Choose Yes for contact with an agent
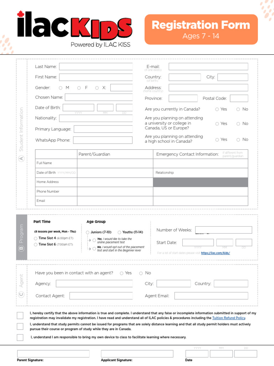The width and height of the screenshot is (274, 366). 121,273
